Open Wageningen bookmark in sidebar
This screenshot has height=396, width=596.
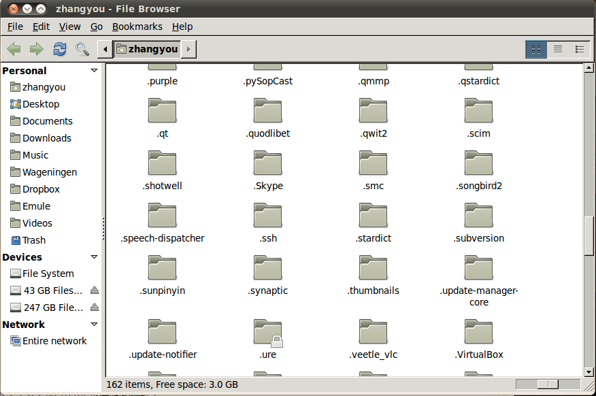[x=44, y=172]
